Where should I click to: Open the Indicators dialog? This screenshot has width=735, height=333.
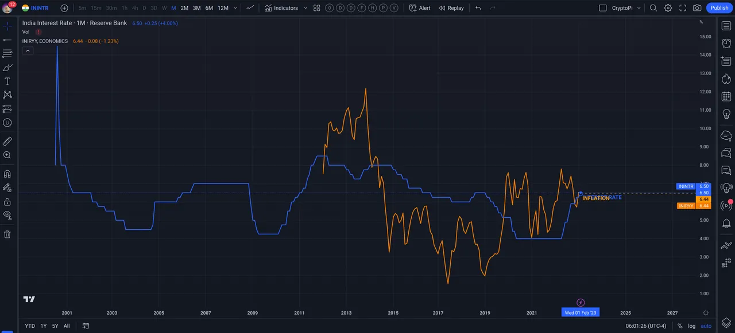(281, 8)
